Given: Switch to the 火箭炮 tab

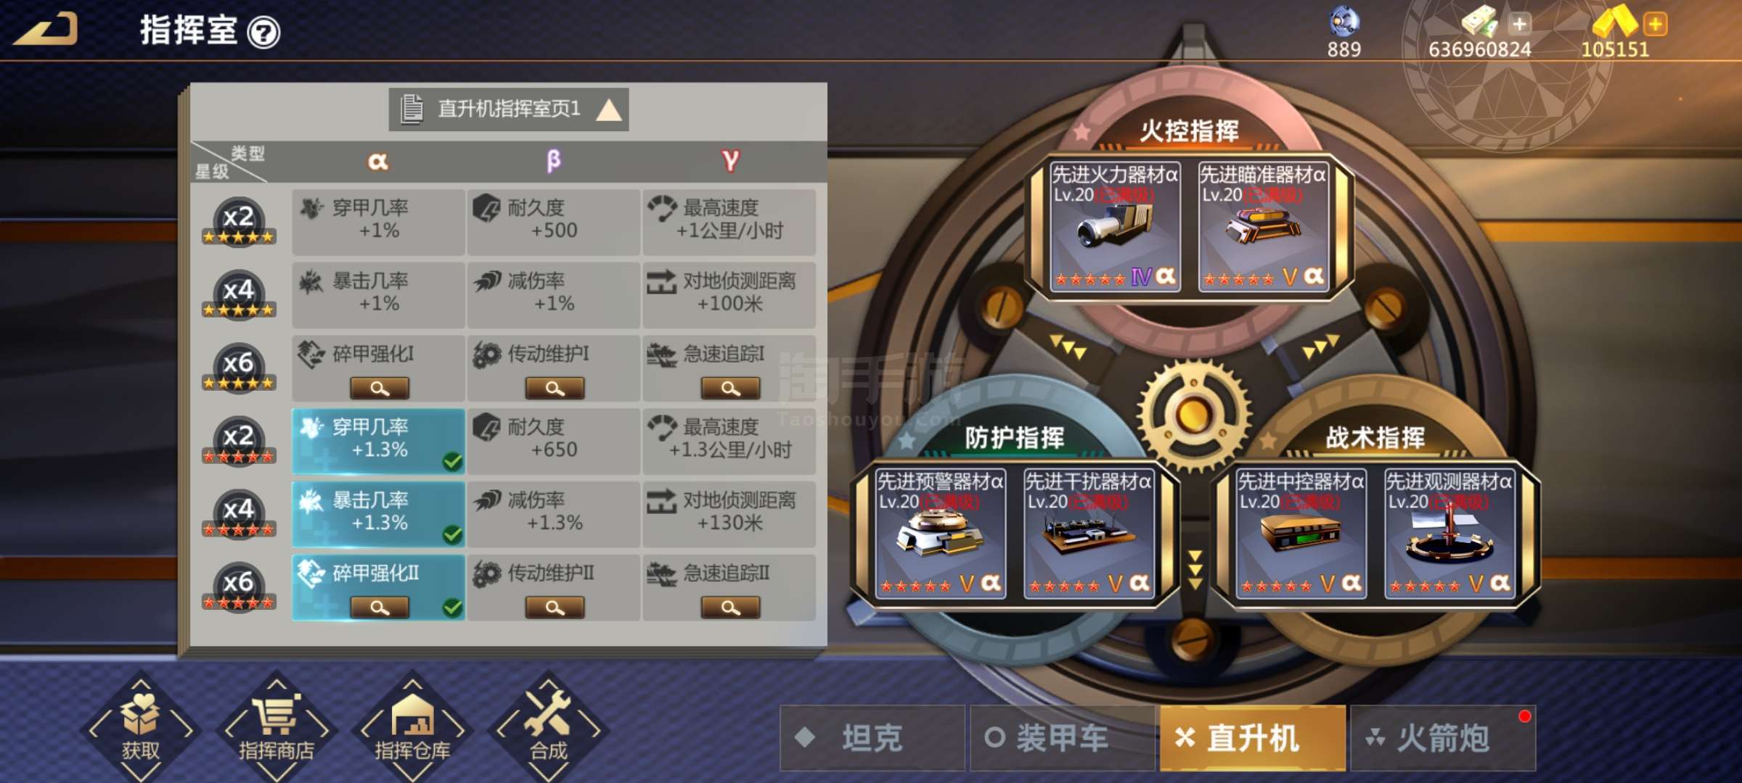Looking at the screenshot, I should click(1442, 738).
